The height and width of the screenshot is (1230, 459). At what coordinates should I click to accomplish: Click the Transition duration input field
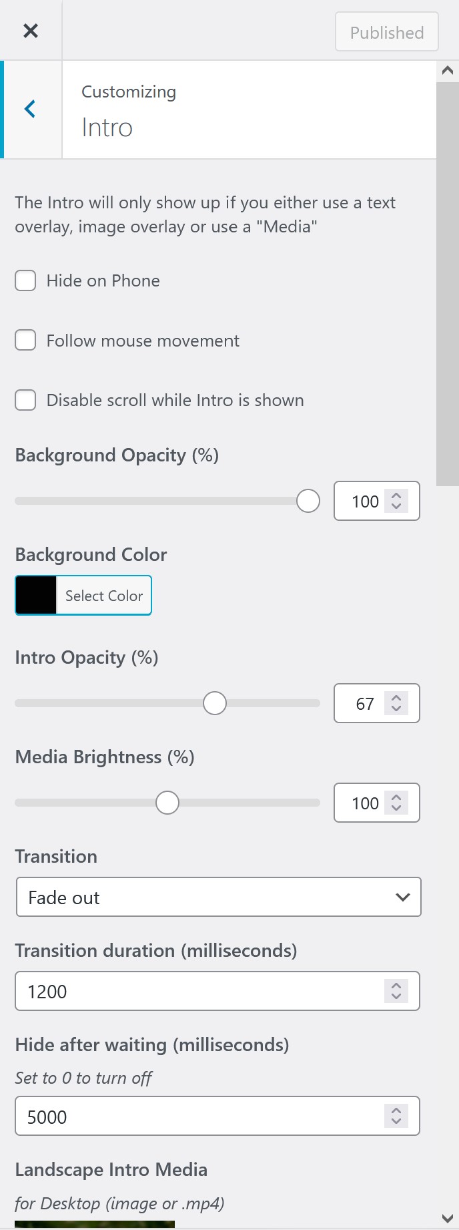(x=200, y=991)
